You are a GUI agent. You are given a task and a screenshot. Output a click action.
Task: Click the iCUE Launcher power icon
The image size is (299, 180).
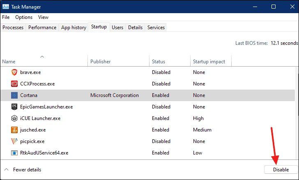pos(14,118)
